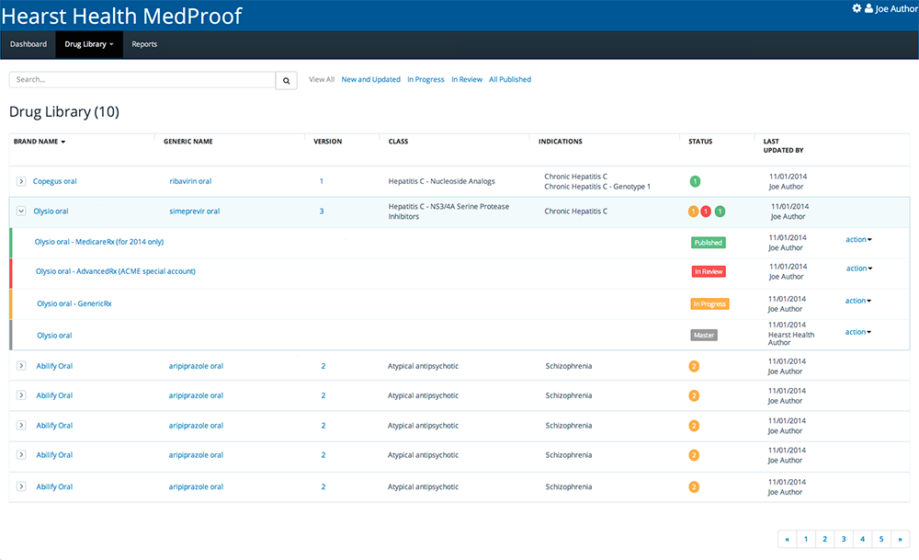
Task: Click the orange In Progress status badge
Action: pos(709,303)
